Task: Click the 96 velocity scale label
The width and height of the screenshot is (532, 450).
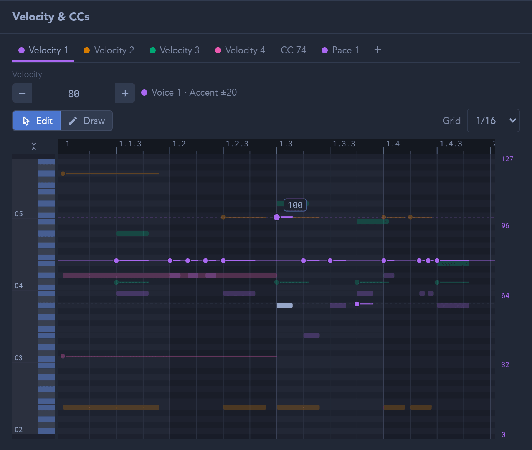Action: click(505, 226)
